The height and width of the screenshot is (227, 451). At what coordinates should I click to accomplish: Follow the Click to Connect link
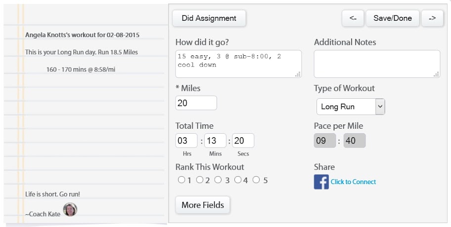pyautogui.click(x=353, y=182)
